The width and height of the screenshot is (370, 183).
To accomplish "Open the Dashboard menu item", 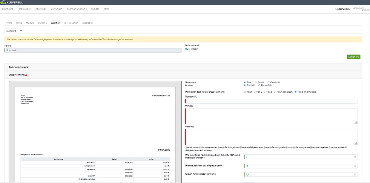I will tap(7, 9).
